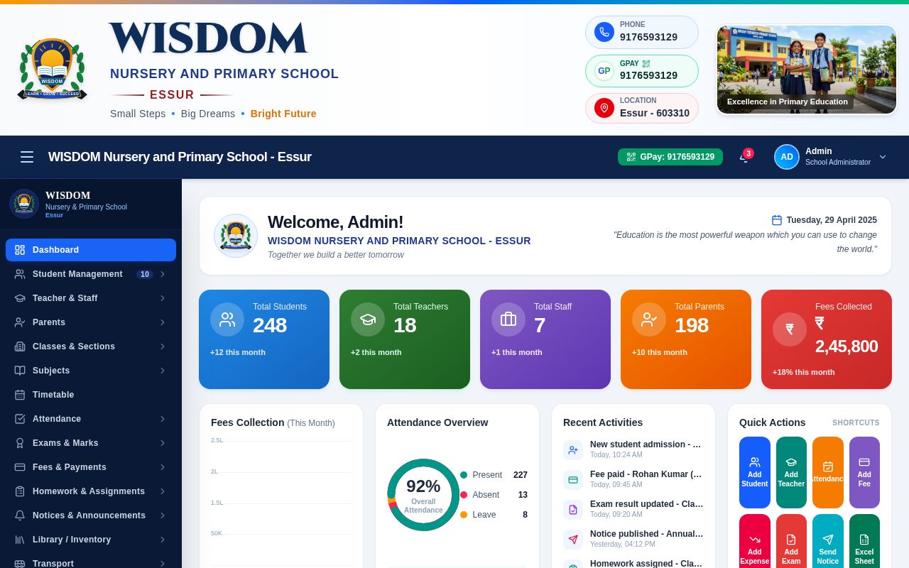The height and width of the screenshot is (568, 909).
Task: Click the Total Teachers graduation cap icon
Action: point(368,319)
